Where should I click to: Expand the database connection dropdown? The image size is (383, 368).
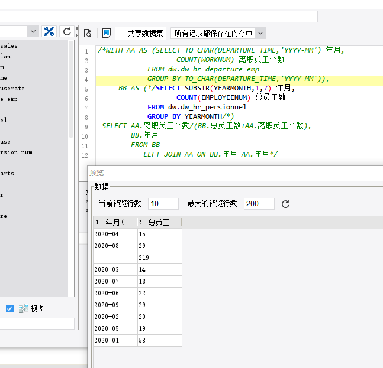[x=33, y=32]
